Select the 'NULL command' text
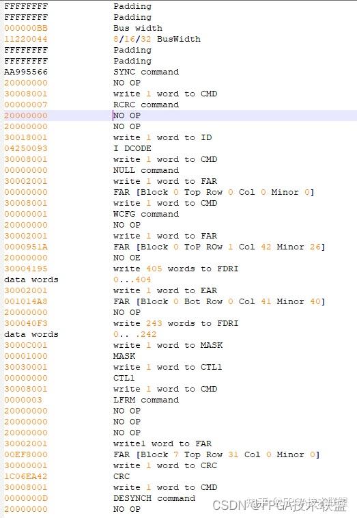 tap(146, 170)
